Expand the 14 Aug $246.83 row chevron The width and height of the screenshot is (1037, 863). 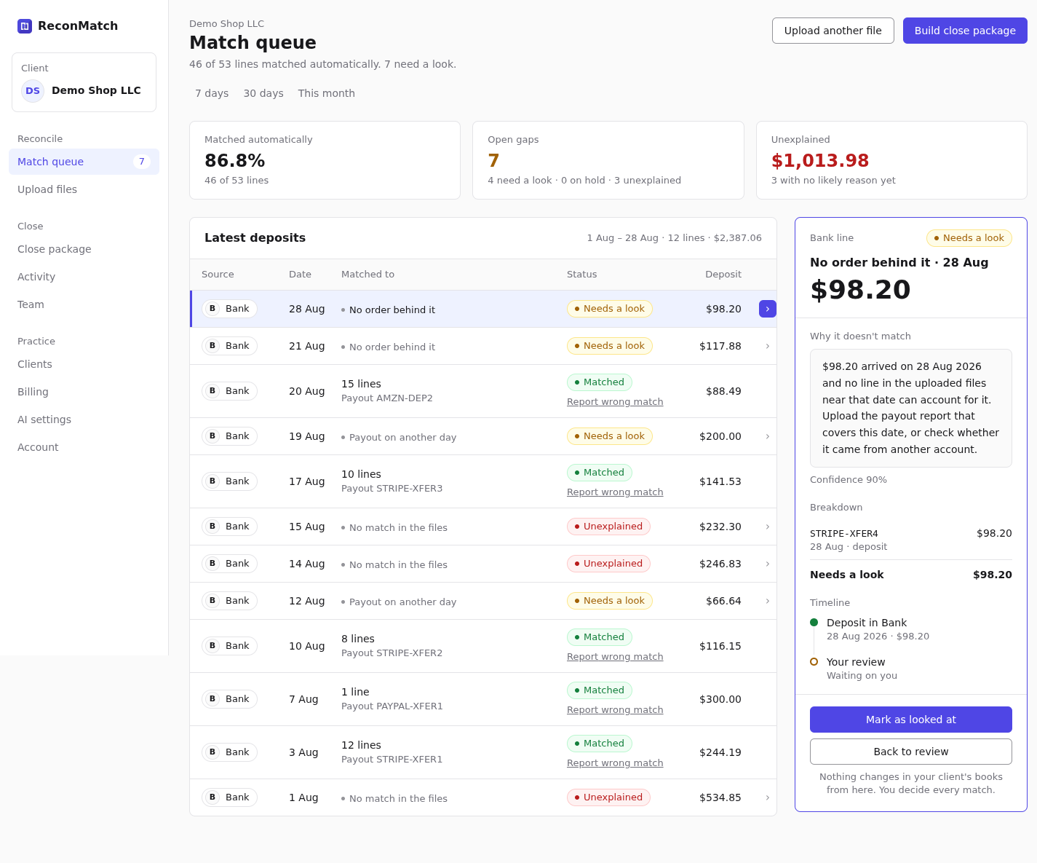[768, 564]
